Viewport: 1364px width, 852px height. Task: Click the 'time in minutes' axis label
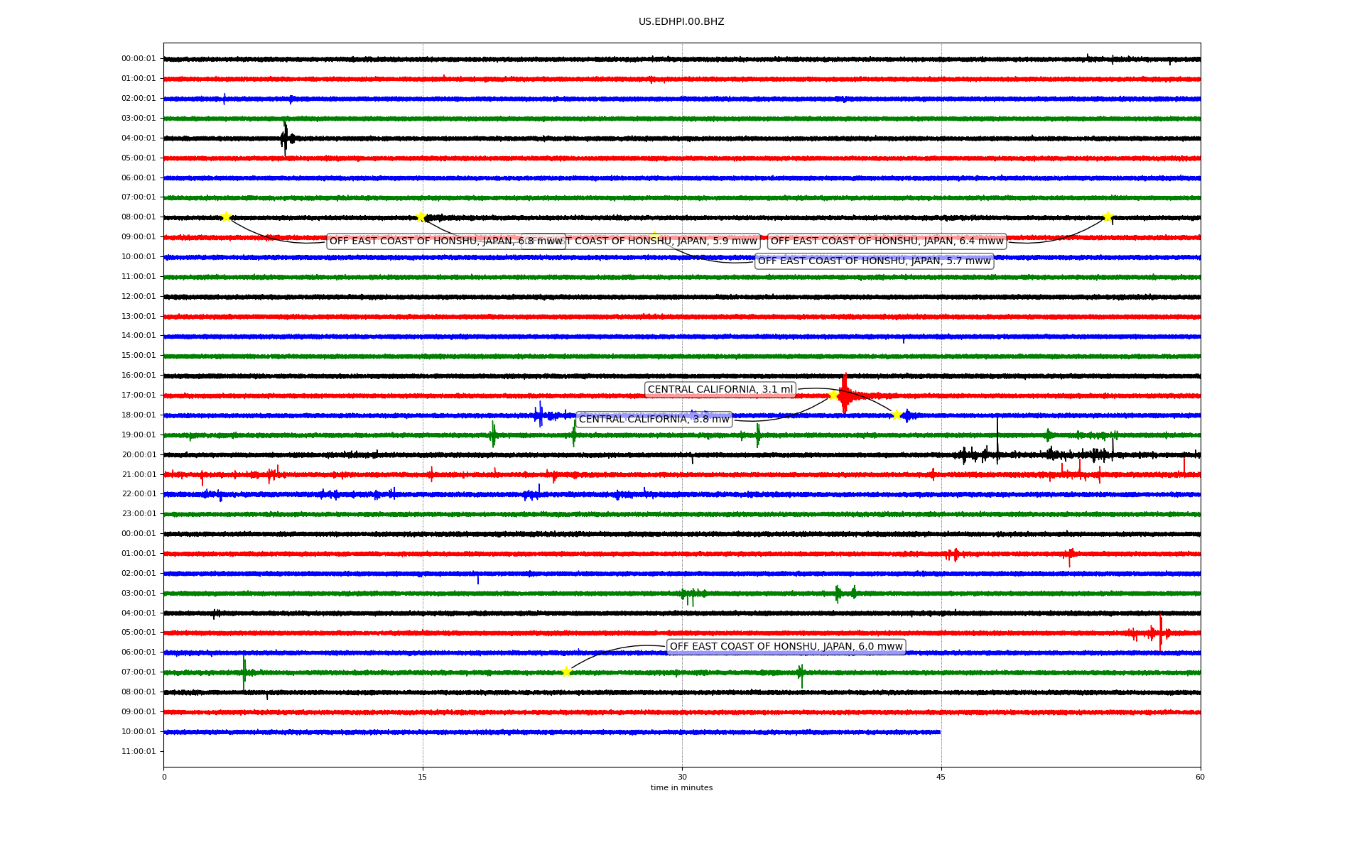point(681,787)
